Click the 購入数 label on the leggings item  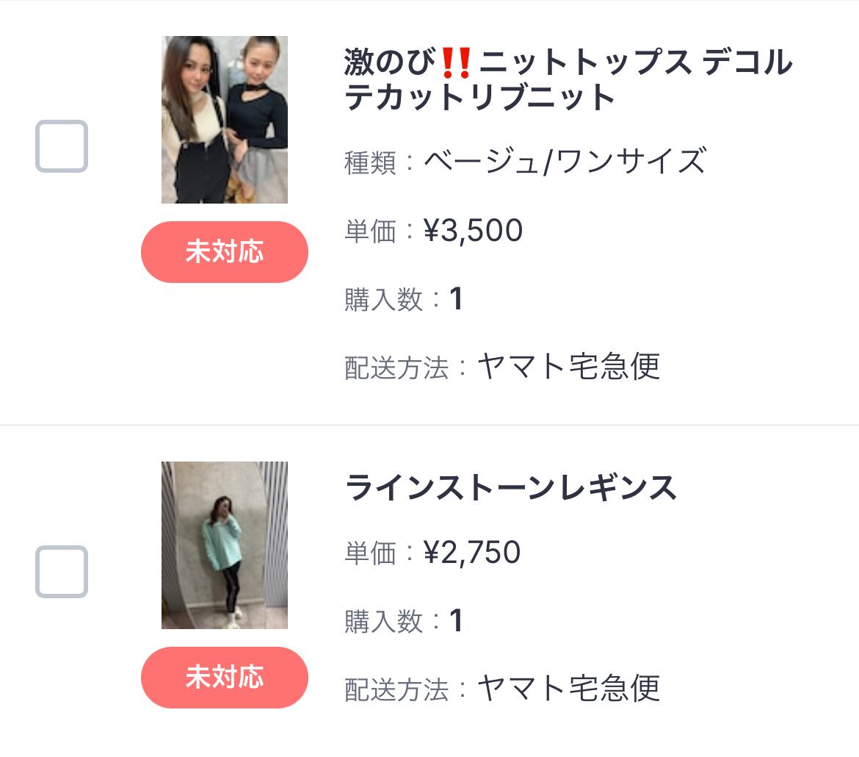pyautogui.click(x=383, y=622)
